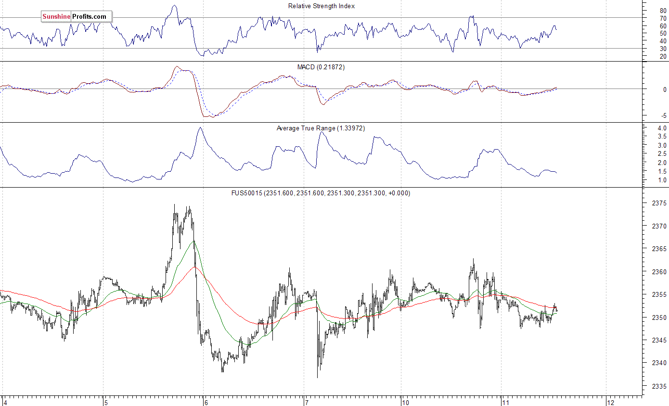Click the MACD (0.21872) label
The height and width of the screenshot is (406, 669).
[322, 67]
